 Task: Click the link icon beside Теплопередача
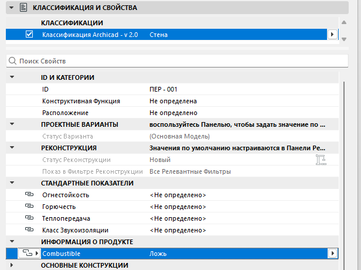coord(29,218)
